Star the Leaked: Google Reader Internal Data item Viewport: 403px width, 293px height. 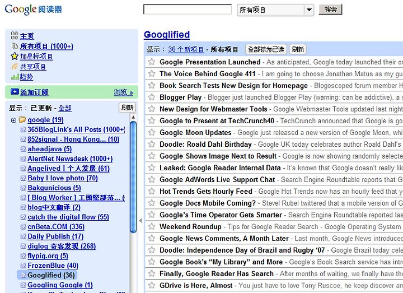pos(152,168)
